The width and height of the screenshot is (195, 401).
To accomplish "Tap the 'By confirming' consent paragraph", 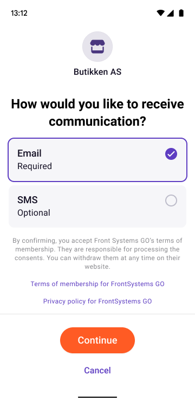I will point(97,254).
